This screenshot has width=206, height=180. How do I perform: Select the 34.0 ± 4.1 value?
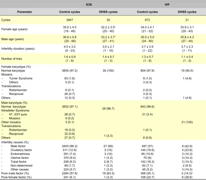[147, 27]
